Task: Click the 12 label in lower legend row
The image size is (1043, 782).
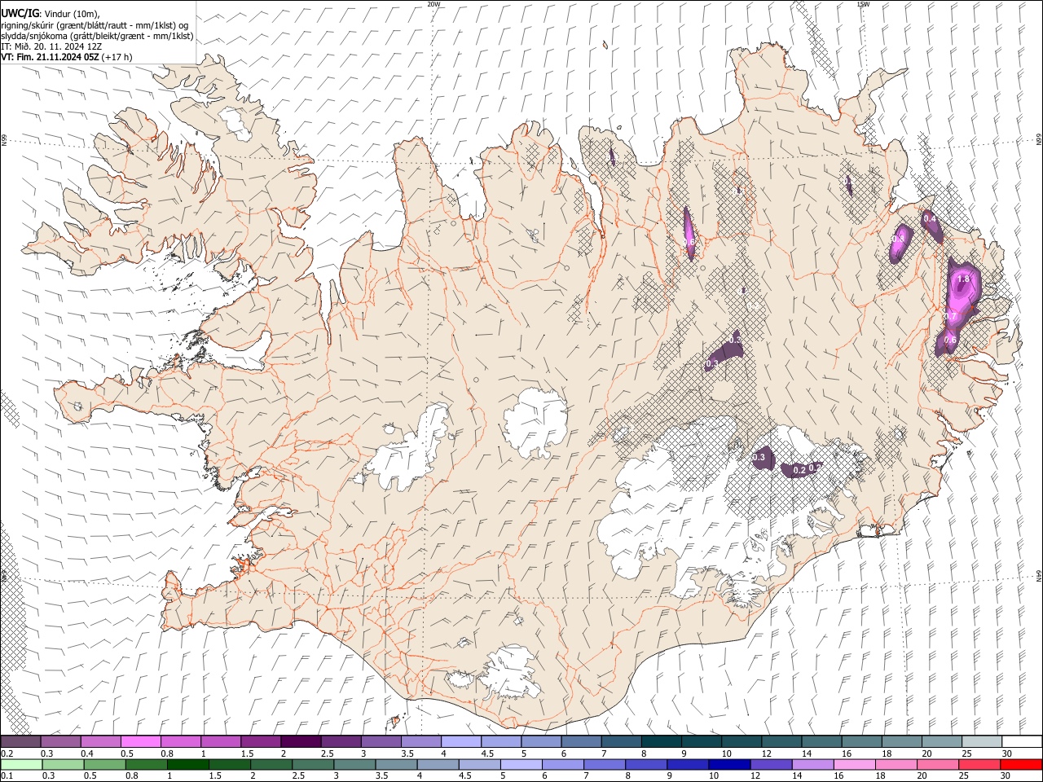Action: tap(754, 776)
